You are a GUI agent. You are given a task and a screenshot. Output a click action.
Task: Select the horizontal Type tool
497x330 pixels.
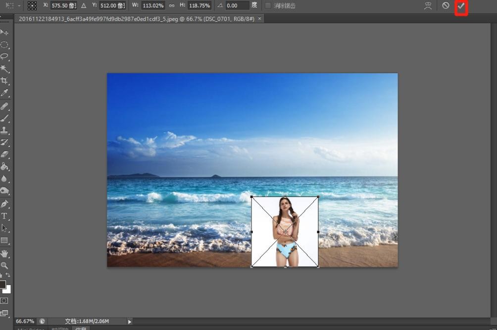(x=4, y=216)
